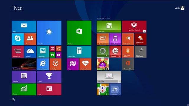Open the Finance chart tile
Image resolution: width=189 pixels, height=106 pixels.
tap(24, 90)
